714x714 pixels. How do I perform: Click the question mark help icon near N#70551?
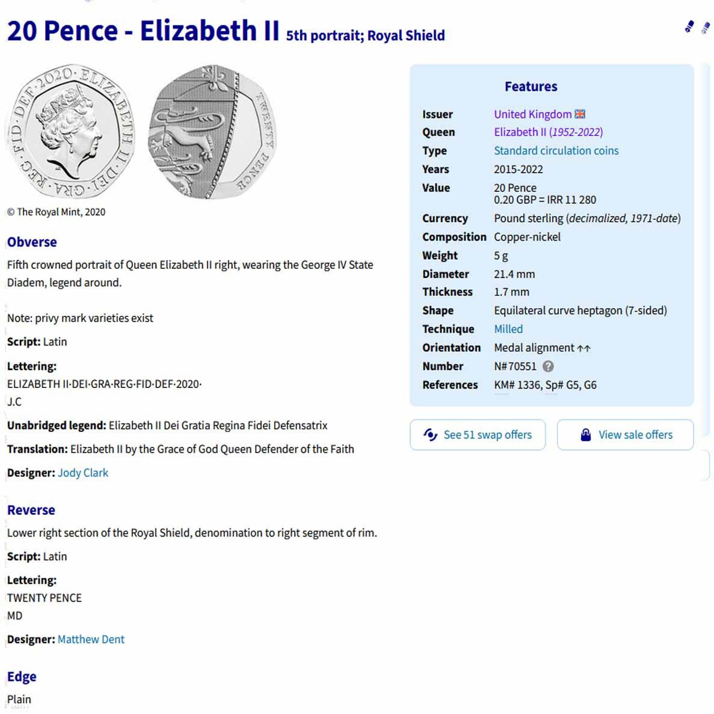click(x=548, y=366)
